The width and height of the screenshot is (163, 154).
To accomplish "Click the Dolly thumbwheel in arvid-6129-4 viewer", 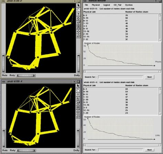I will pos(78,138).
